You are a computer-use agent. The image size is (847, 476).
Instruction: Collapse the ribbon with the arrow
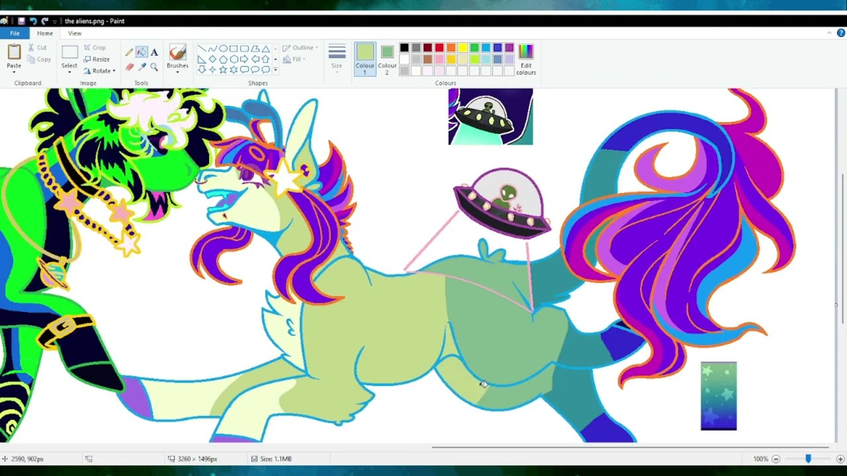pyautogui.click(x=829, y=33)
